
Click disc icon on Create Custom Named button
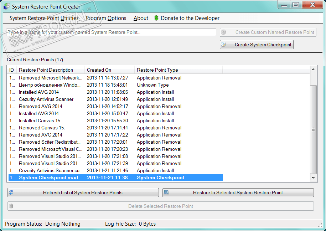click(x=224, y=32)
